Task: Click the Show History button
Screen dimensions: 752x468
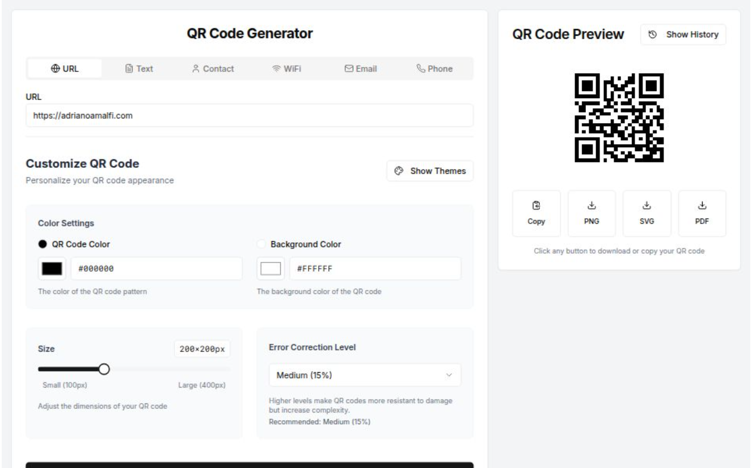Action: [x=683, y=35]
